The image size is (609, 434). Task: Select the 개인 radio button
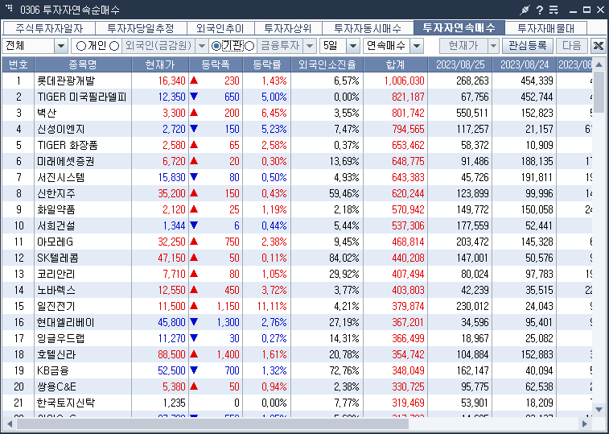click(x=80, y=46)
